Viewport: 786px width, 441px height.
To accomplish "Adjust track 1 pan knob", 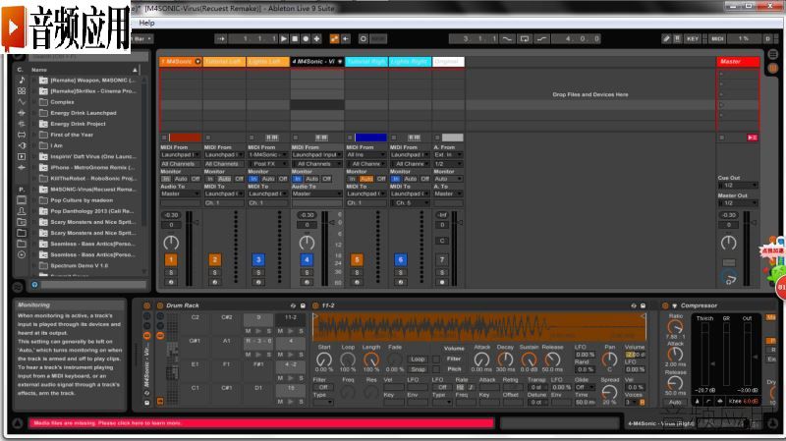I will coord(171,243).
